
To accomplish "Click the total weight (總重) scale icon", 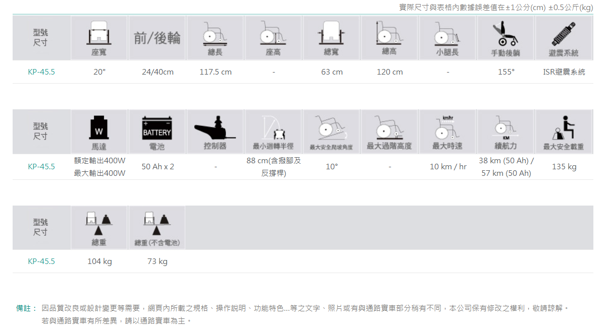I will [99, 223].
